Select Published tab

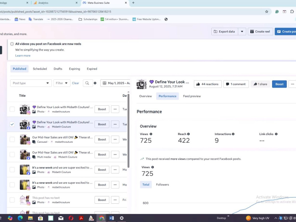coord(20,69)
